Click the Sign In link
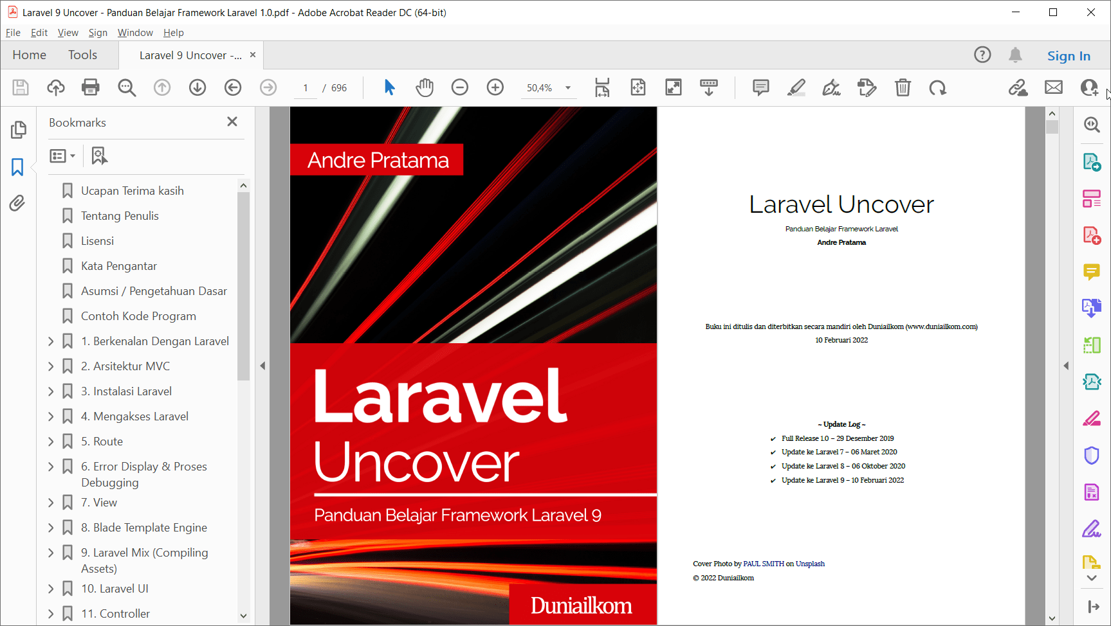Viewport: 1111px width, 626px height. pos(1069,56)
